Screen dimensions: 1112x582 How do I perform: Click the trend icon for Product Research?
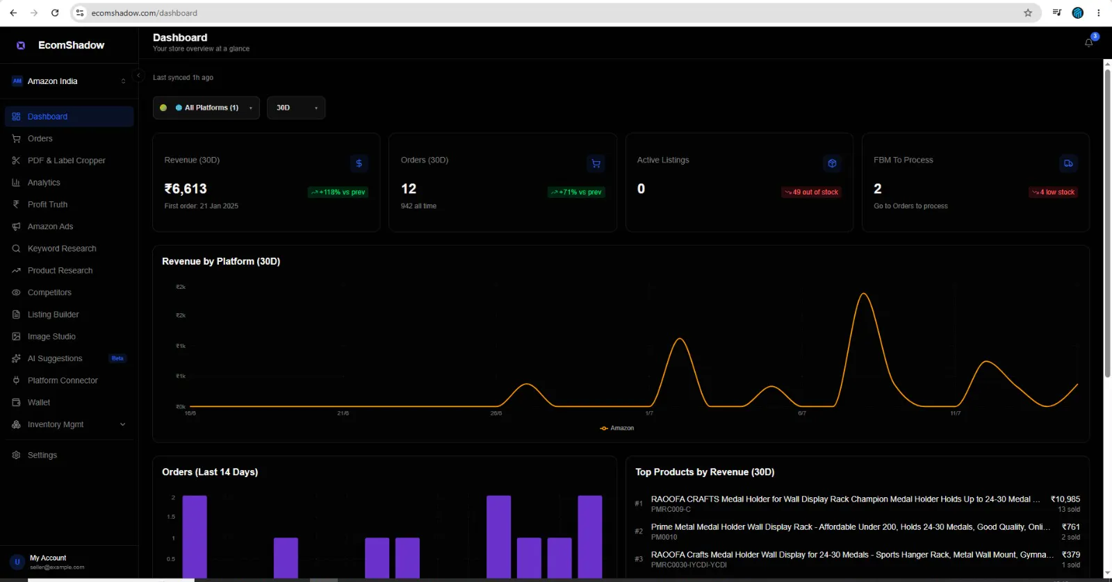pos(16,271)
